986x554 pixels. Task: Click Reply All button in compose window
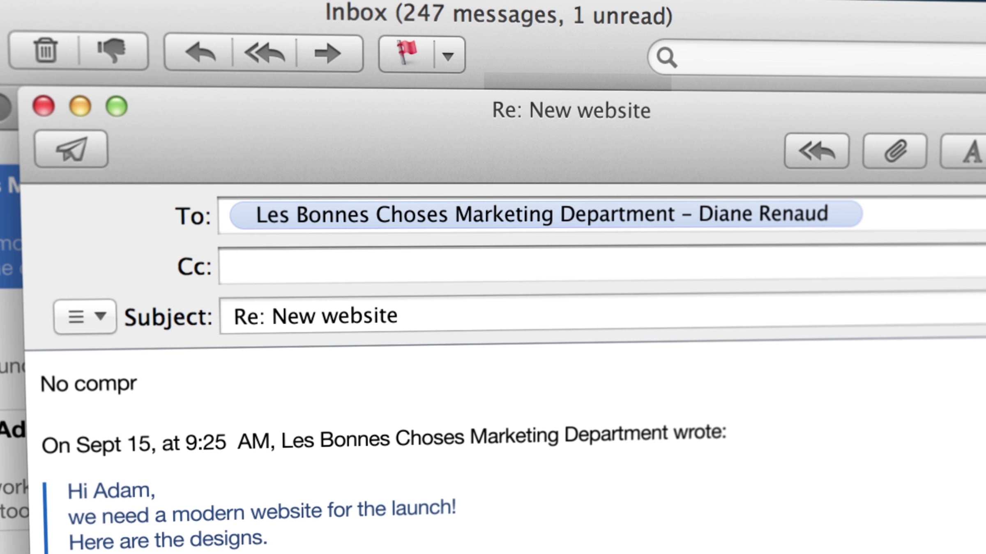817,151
